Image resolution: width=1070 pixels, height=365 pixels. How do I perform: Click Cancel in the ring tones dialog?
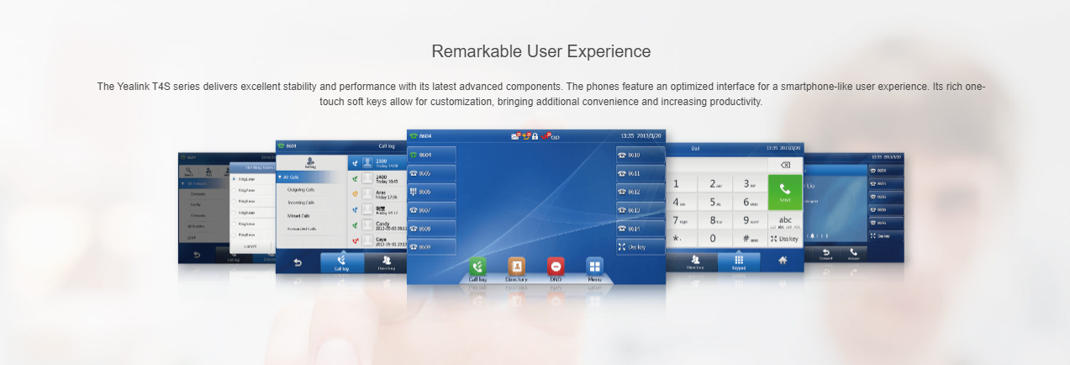(x=250, y=246)
